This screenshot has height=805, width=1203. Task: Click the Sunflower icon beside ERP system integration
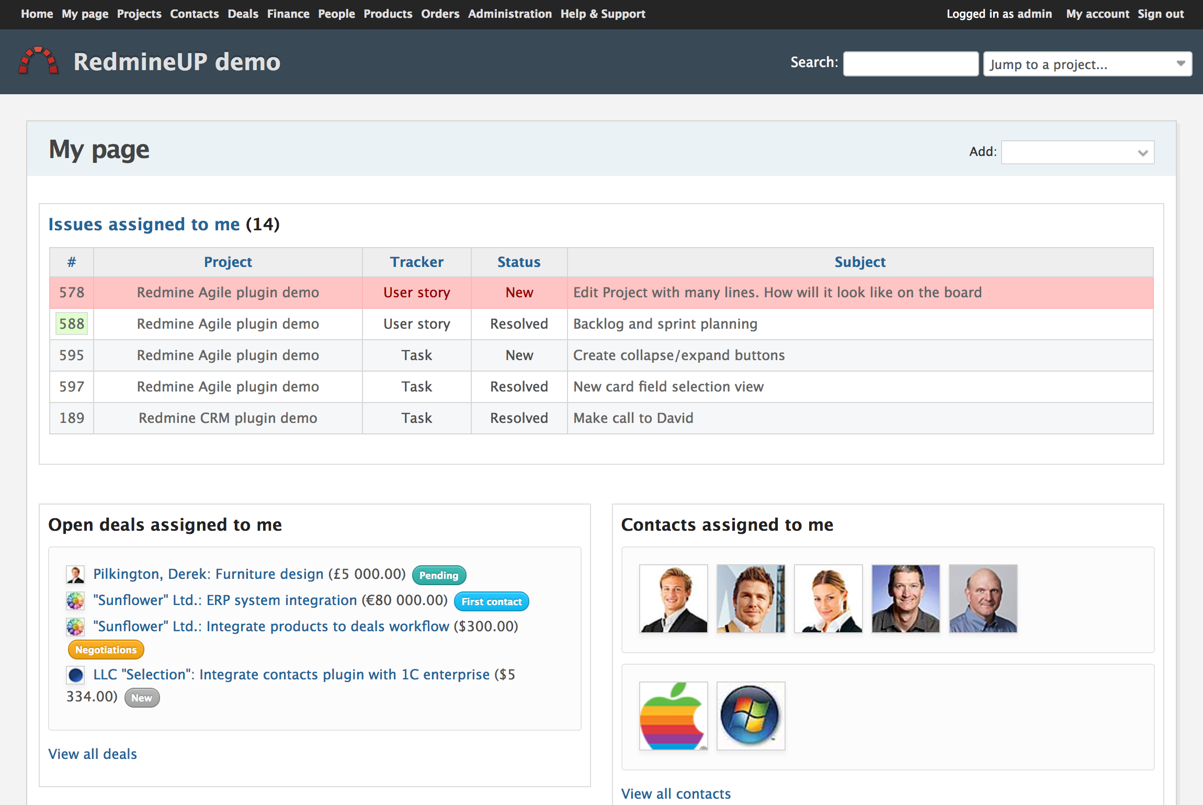[75, 601]
